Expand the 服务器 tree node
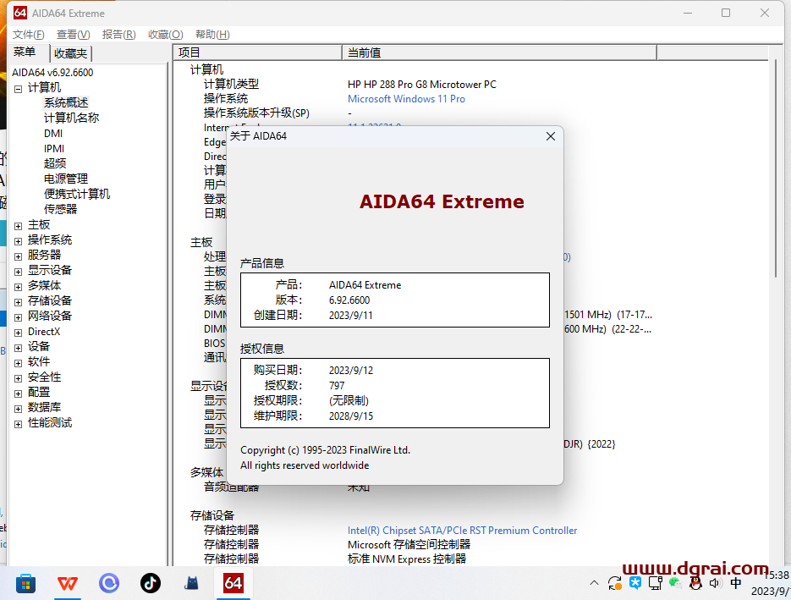The image size is (791, 600). point(18,256)
